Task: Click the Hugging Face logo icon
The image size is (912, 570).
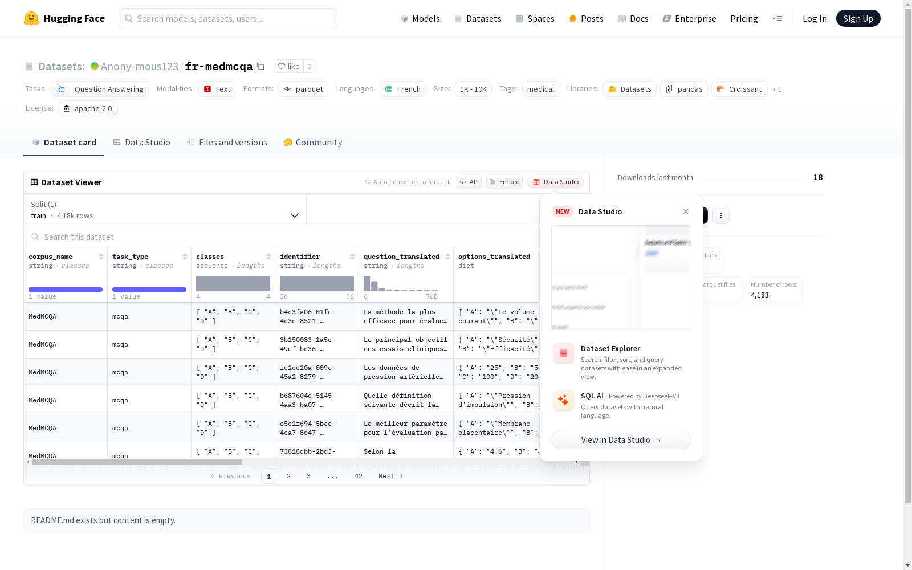Action: click(31, 18)
